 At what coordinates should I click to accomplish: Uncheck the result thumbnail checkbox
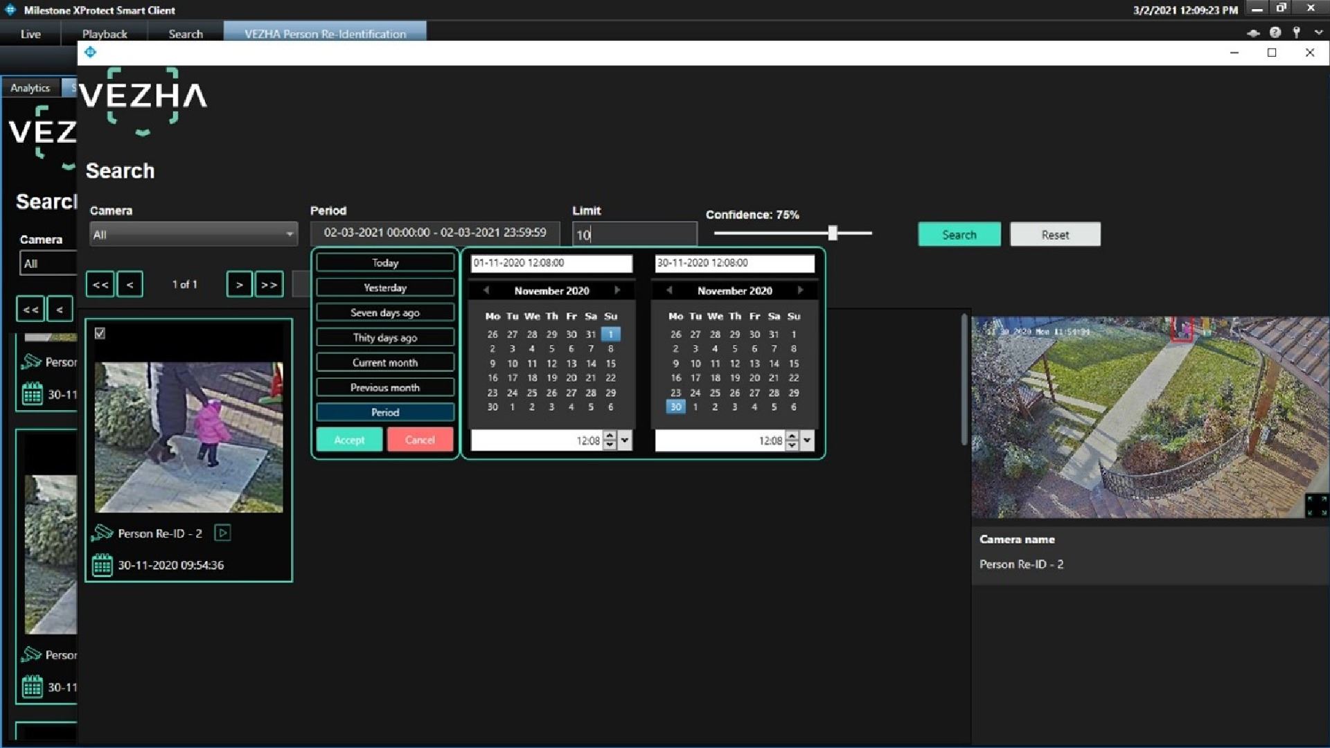click(100, 333)
